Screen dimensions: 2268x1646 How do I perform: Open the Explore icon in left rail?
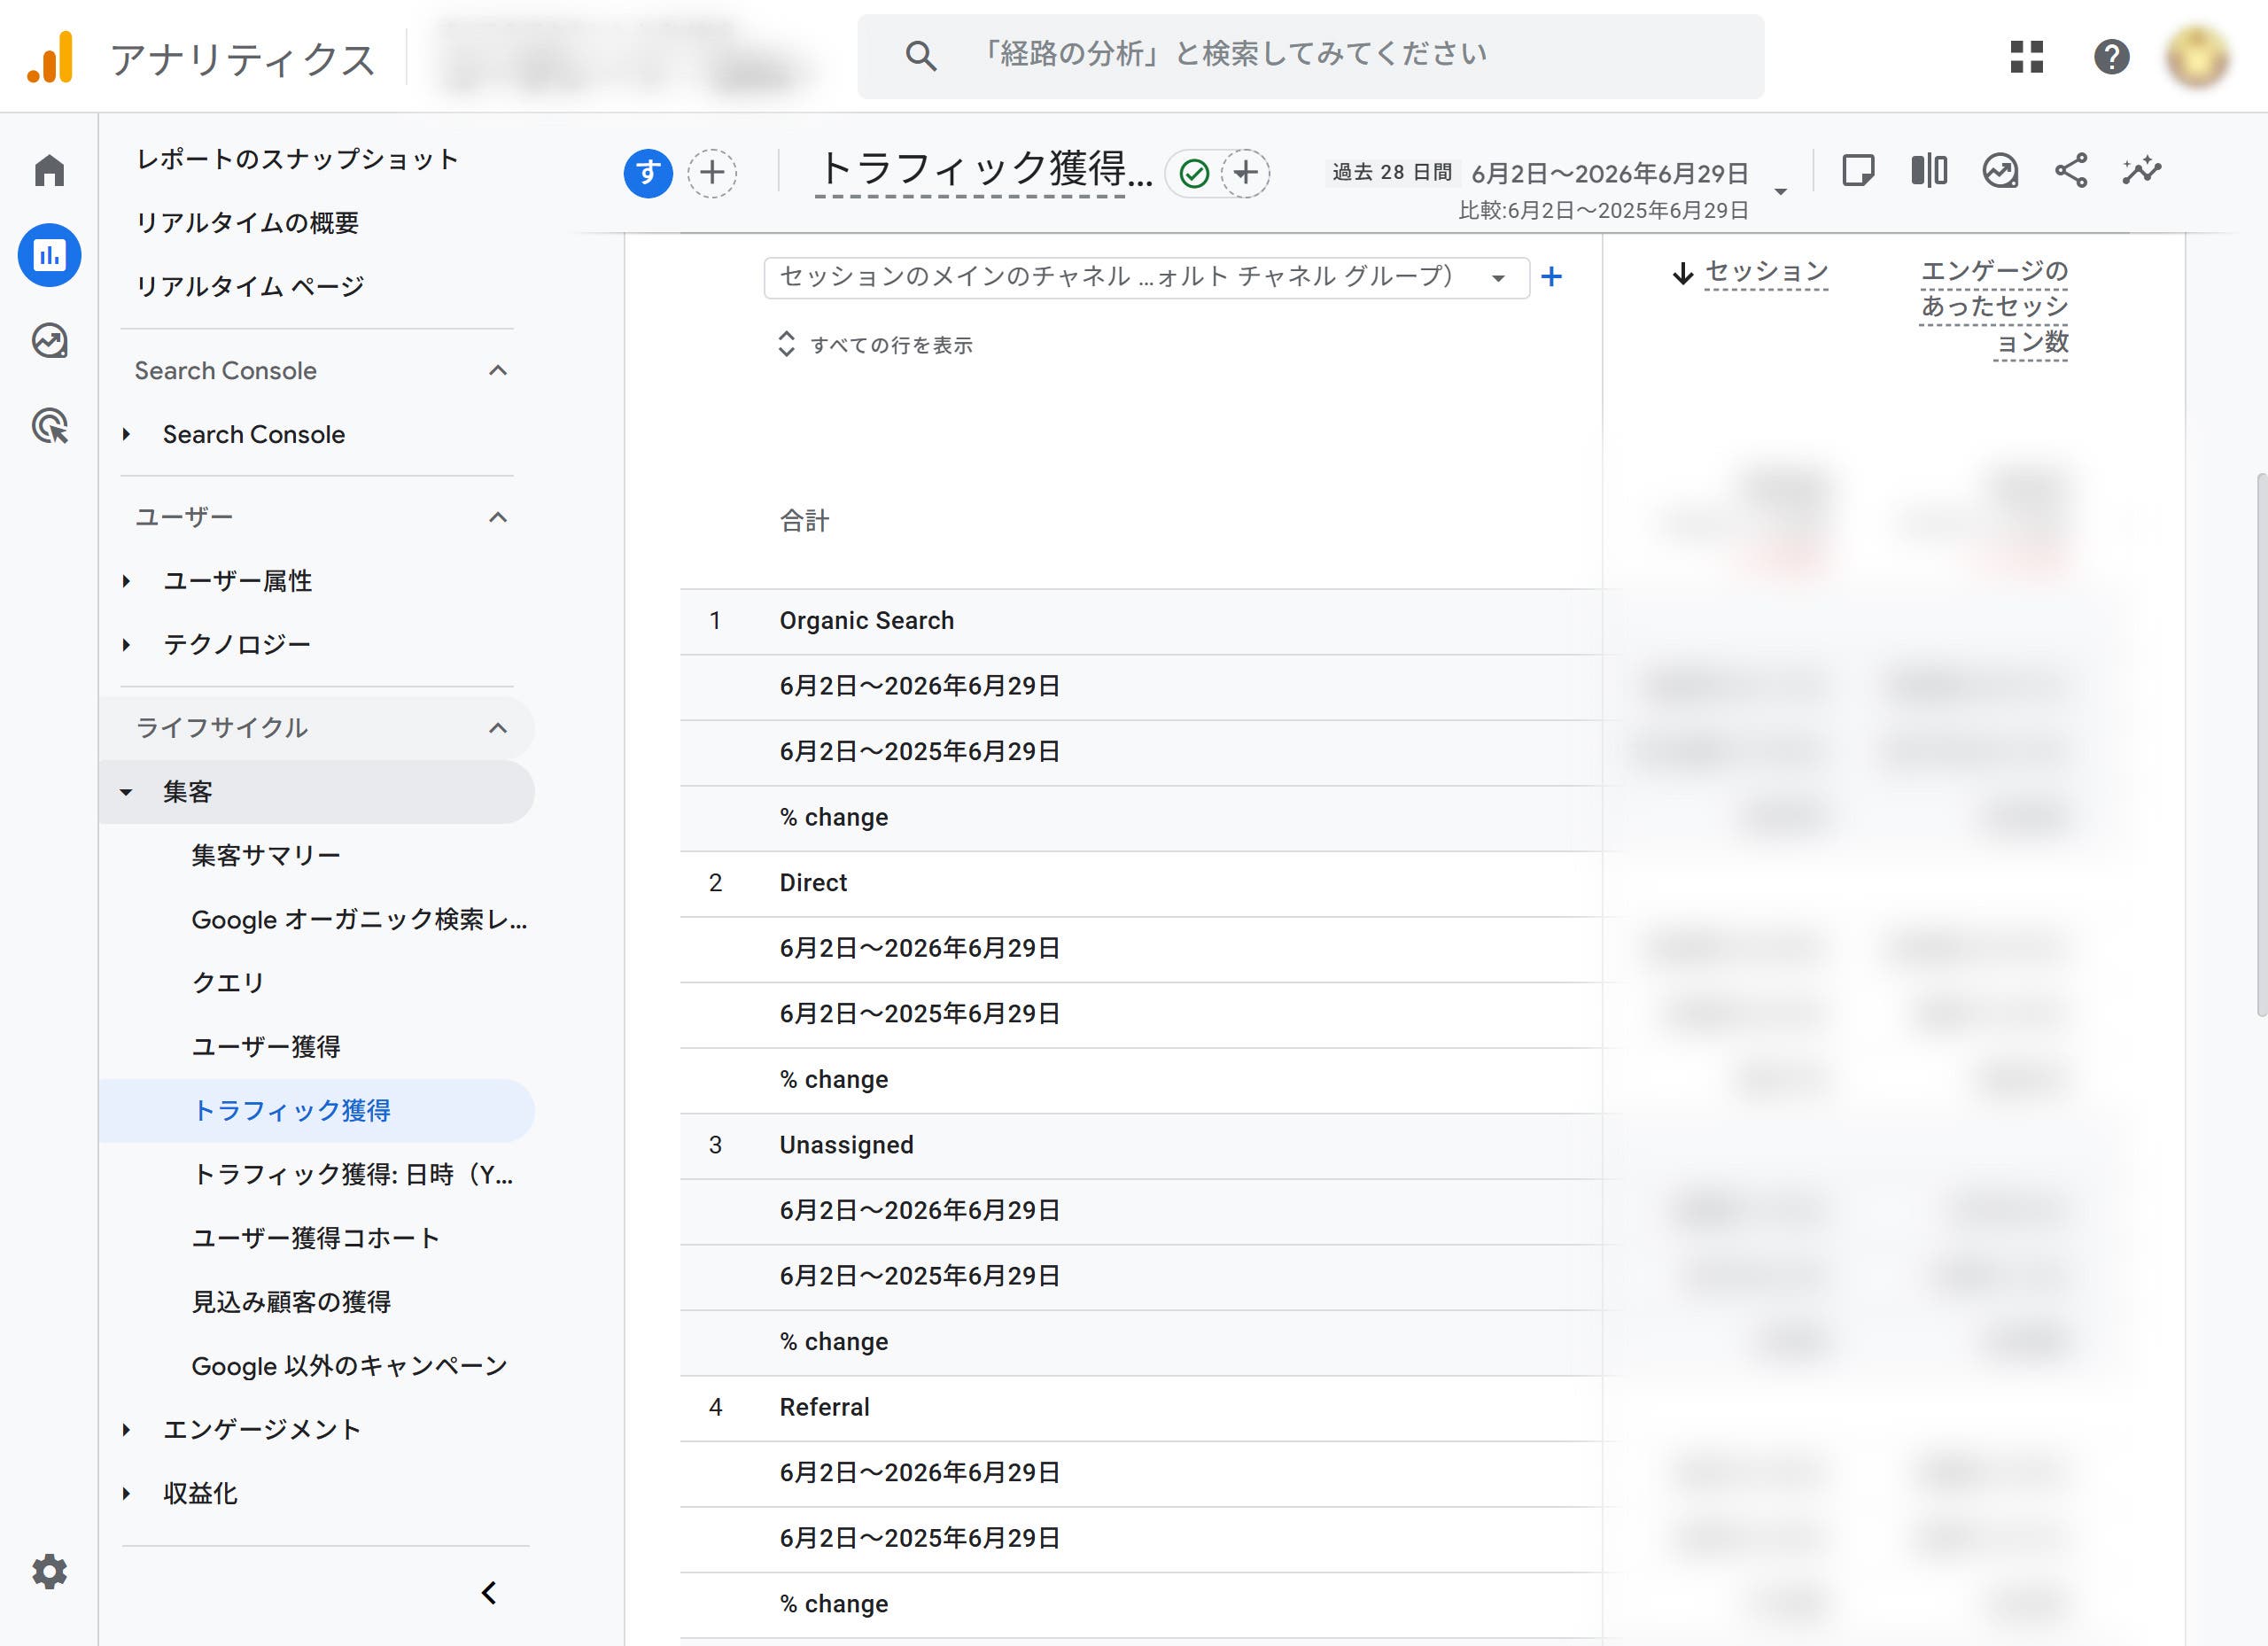click(x=49, y=341)
